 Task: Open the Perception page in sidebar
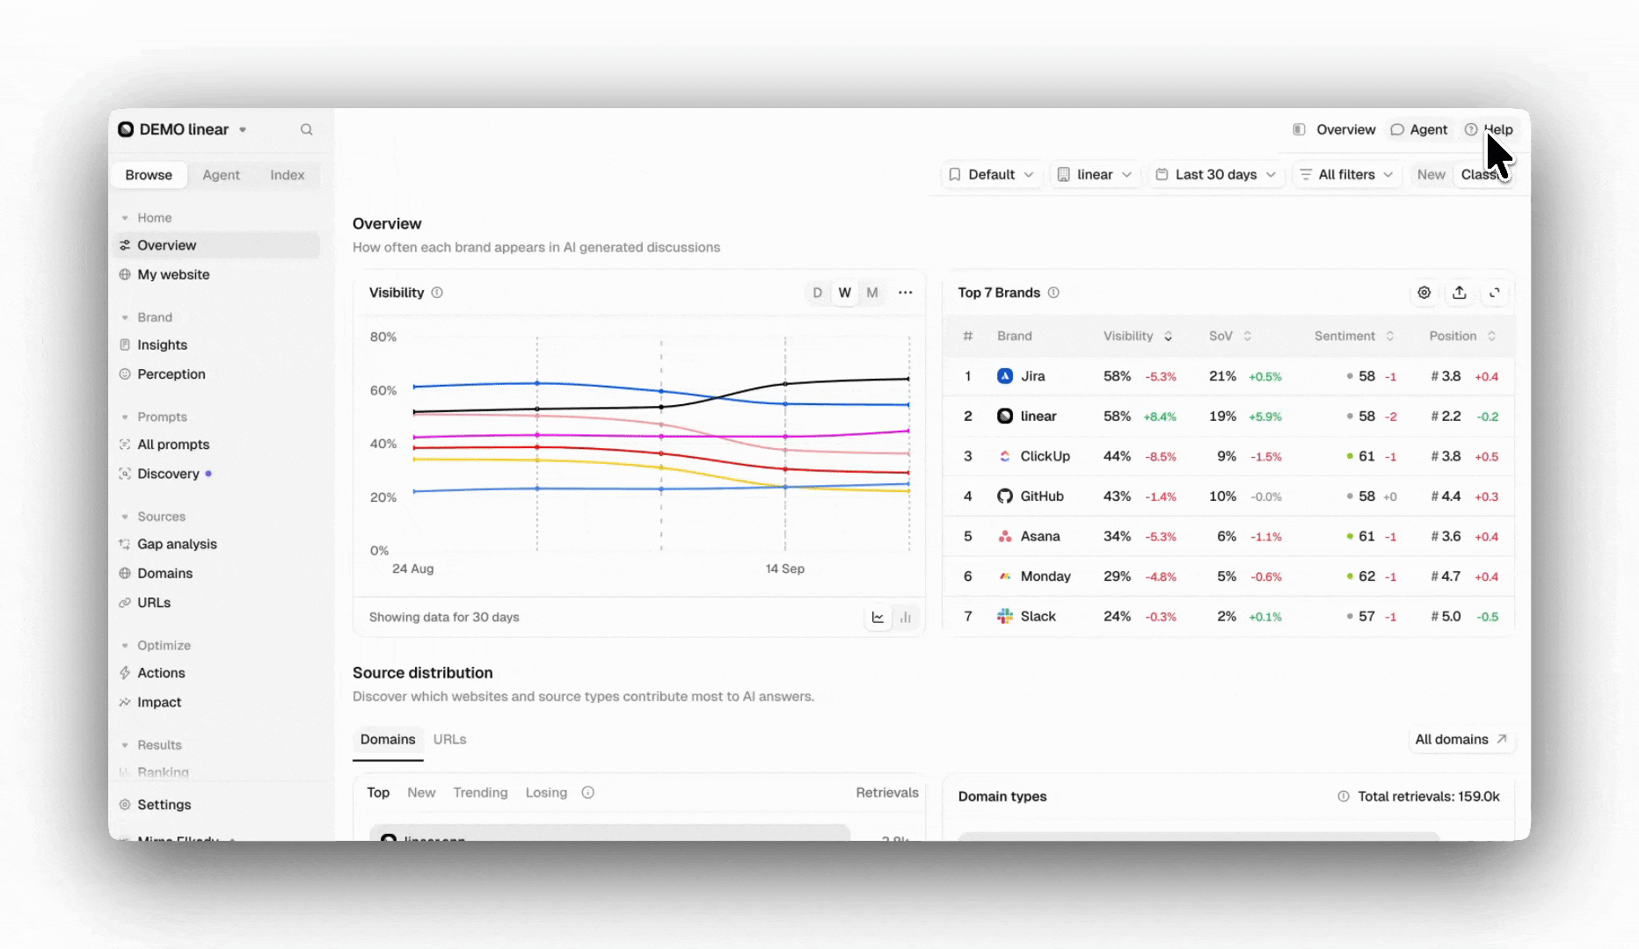[171, 373]
